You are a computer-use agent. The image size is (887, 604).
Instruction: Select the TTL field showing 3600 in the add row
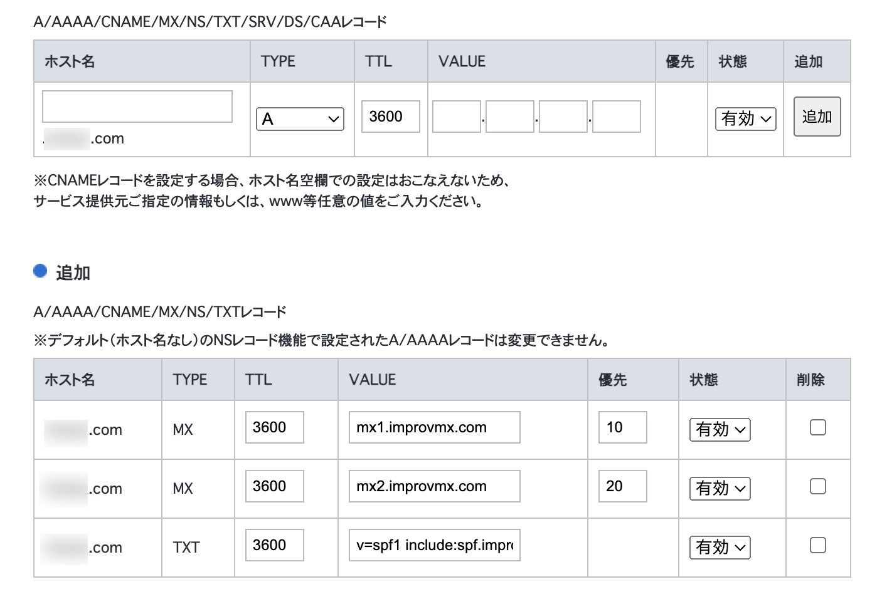390,117
